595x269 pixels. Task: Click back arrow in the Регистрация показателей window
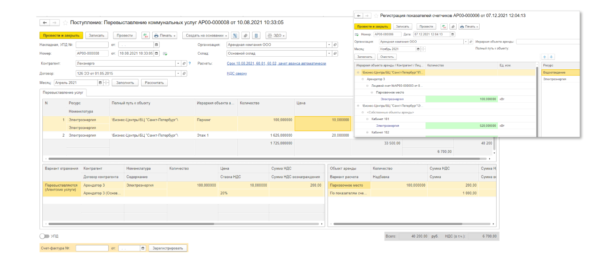(x=358, y=15)
